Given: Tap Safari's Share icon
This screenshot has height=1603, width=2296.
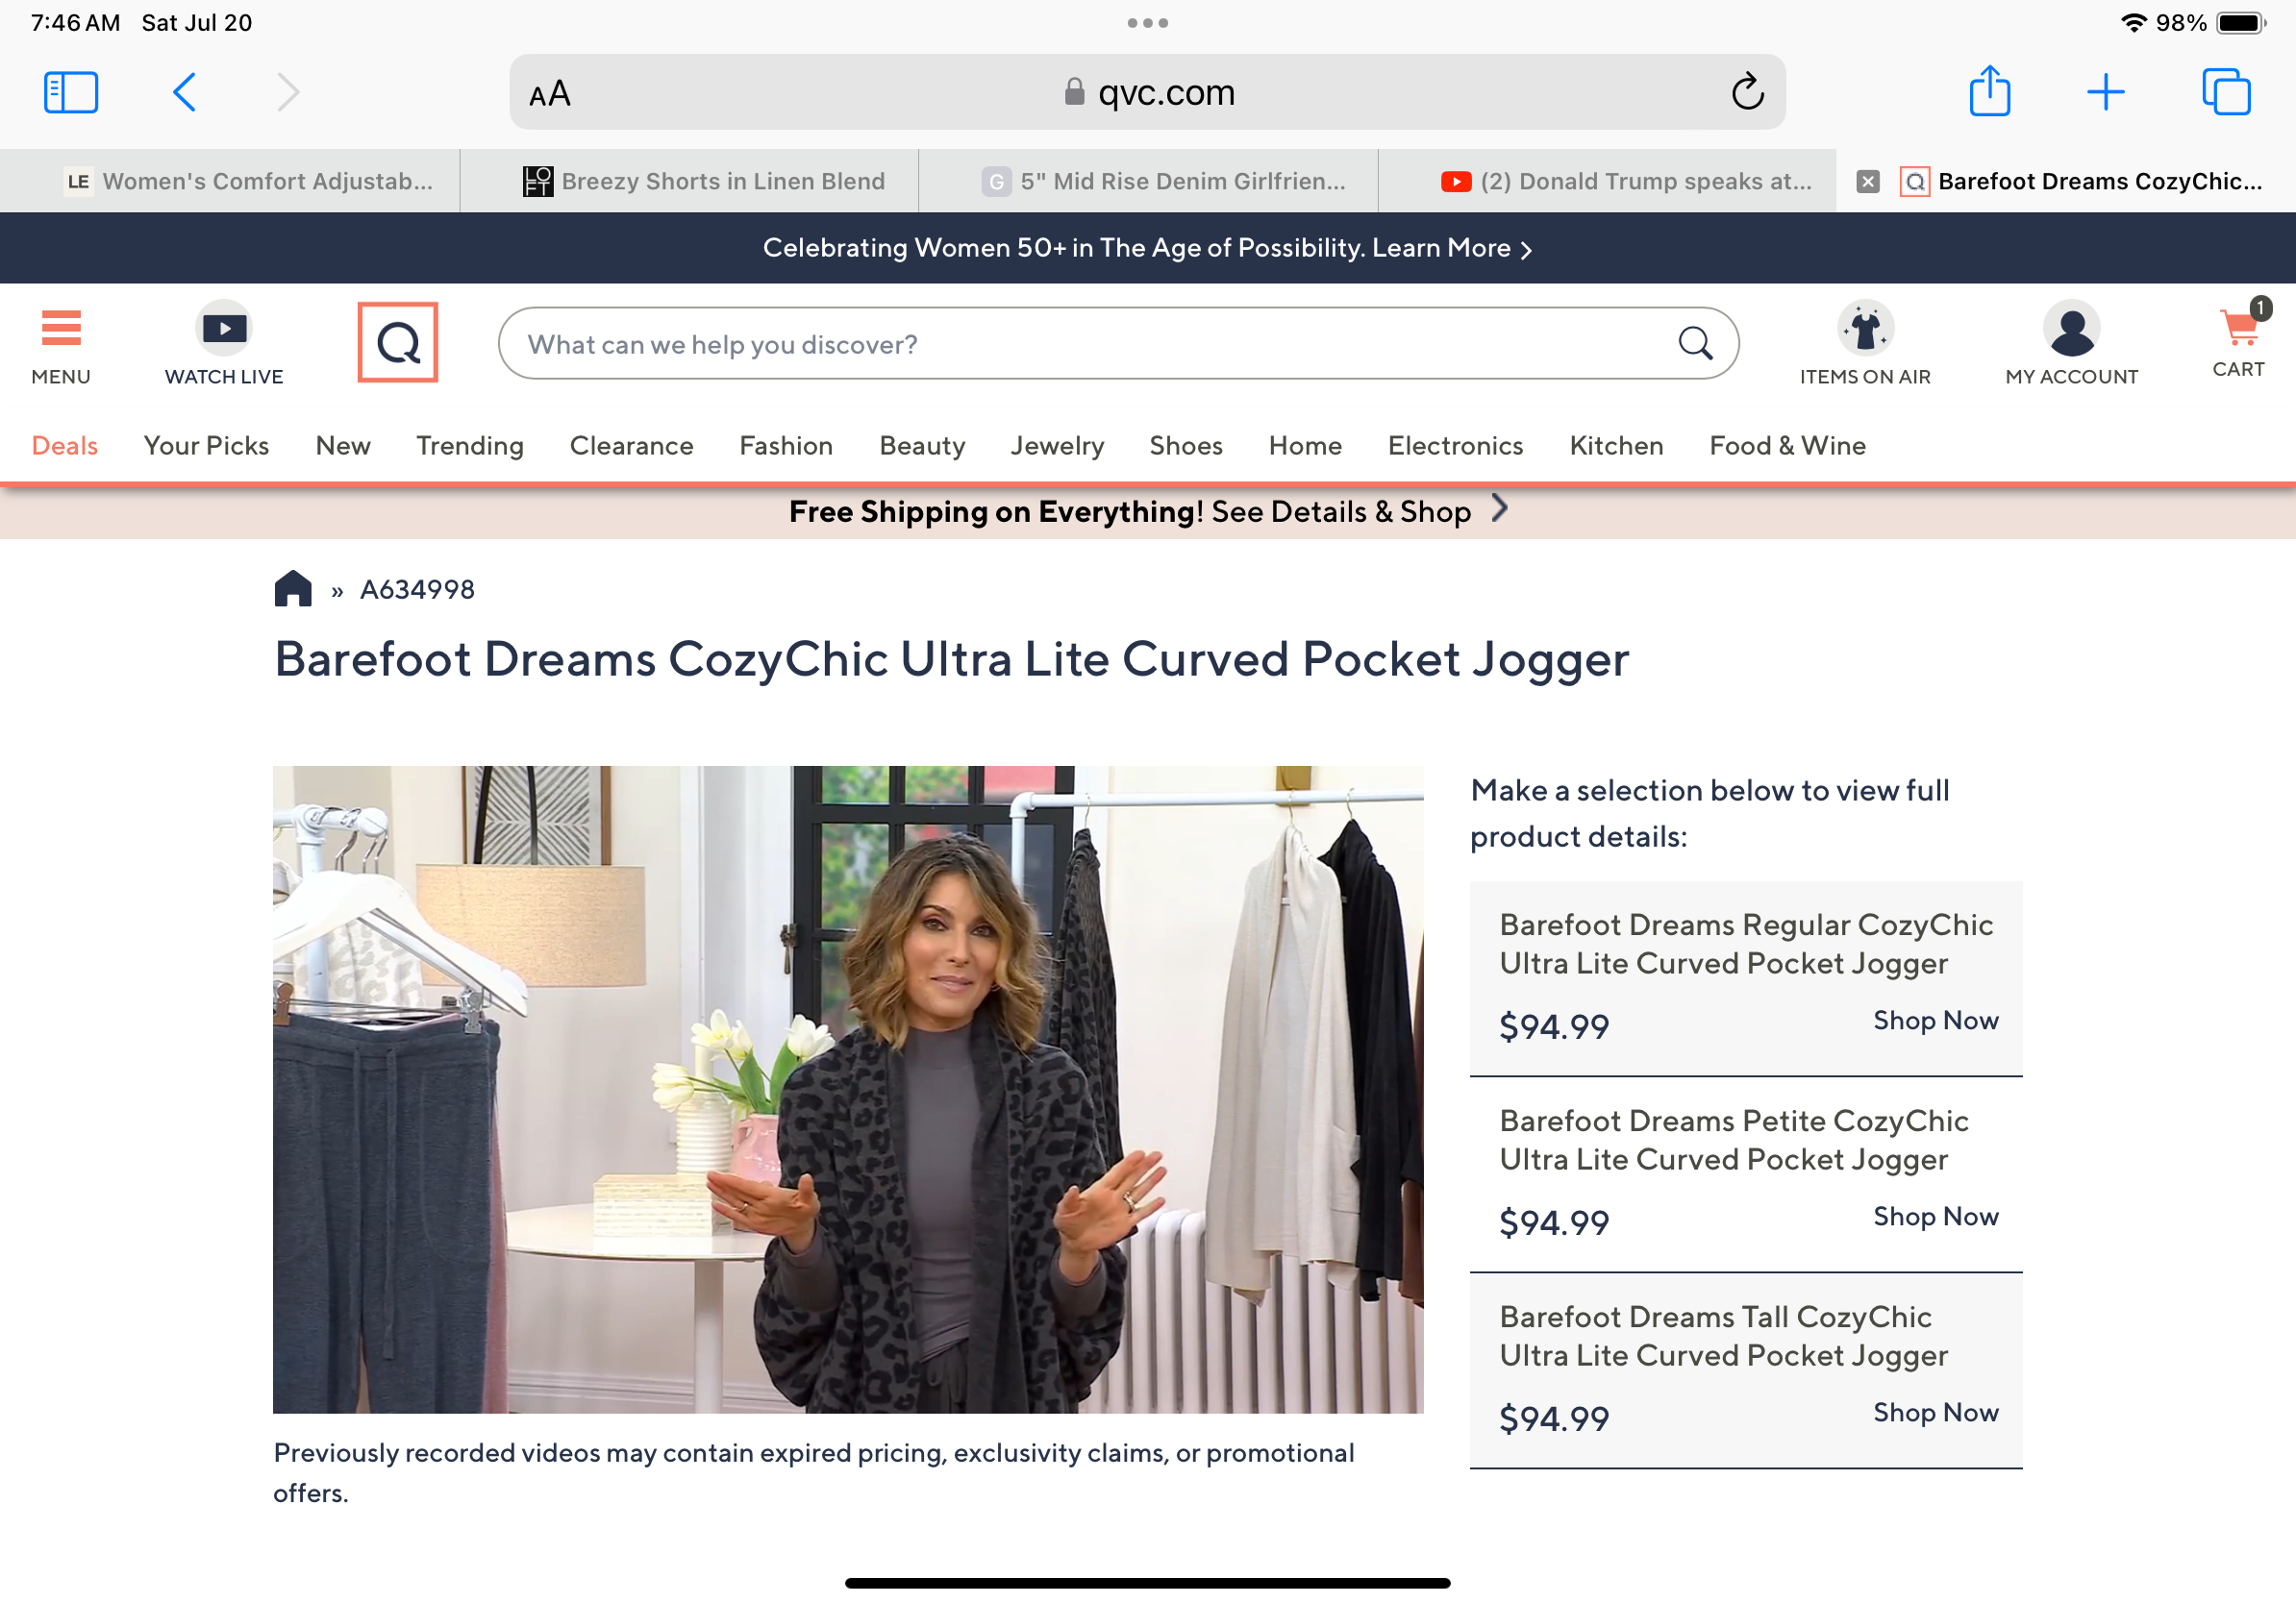Looking at the screenshot, I should coord(1989,92).
